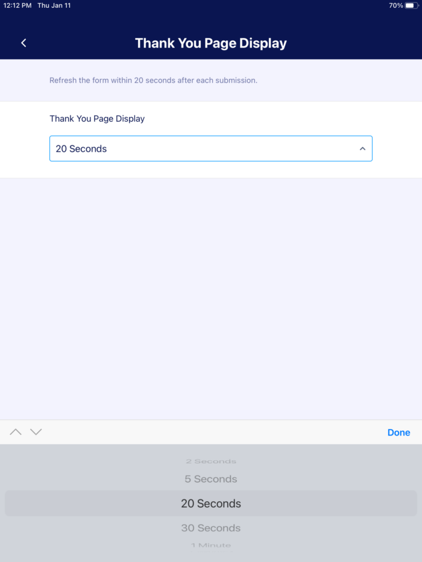Go back using the header arrow
The height and width of the screenshot is (562, 422).
click(24, 43)
